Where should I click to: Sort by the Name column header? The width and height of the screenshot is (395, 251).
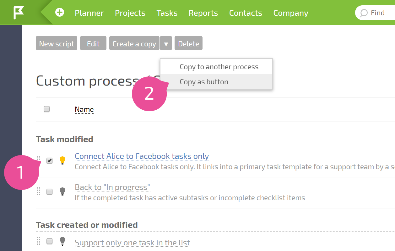[84, 109]
